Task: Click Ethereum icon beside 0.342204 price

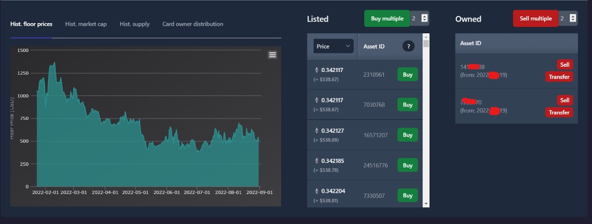Action: [316, 191]
